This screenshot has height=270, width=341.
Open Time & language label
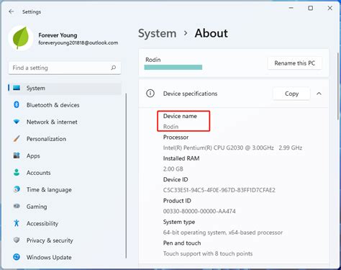49,190
